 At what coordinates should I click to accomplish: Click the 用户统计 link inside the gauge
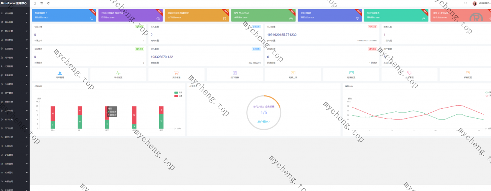click(264, 122)
